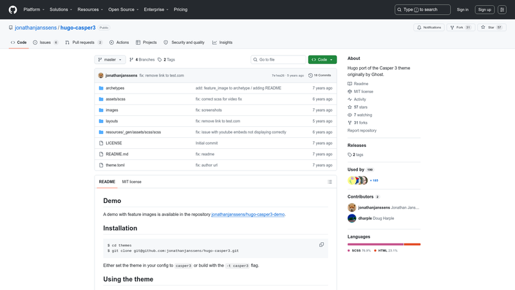Click the jonathanjanssens avatar in commit row
The image size is (515, 290).
tap(101, 75)
